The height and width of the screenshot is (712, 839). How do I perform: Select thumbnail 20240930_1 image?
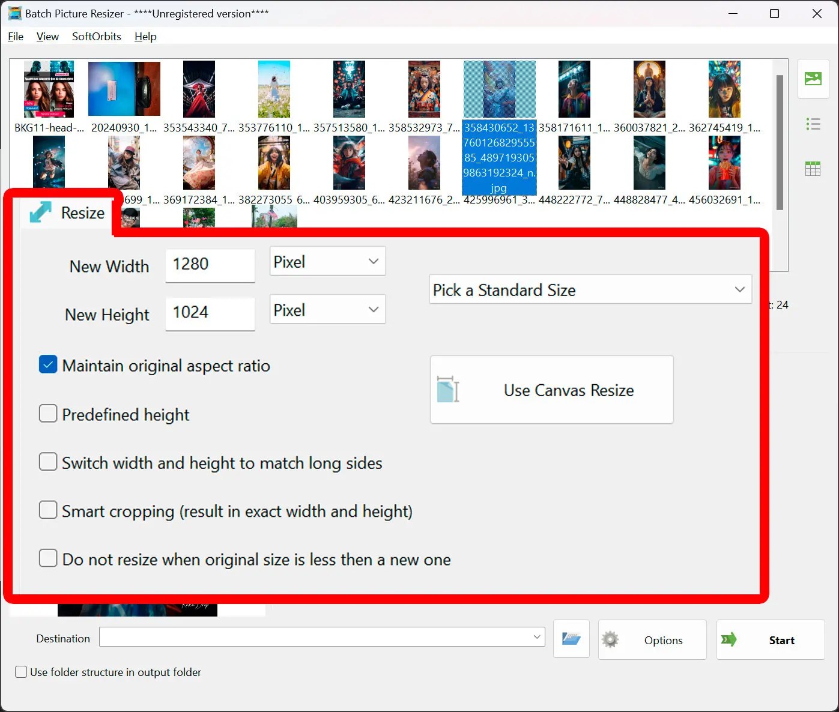point(124,89)
